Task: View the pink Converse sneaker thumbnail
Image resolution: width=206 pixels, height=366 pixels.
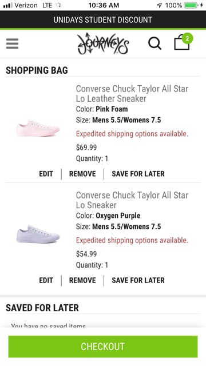Action: pos(38,128)
